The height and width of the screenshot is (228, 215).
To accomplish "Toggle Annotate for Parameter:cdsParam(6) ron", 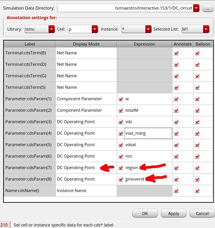I will click(x=176, y=156).
